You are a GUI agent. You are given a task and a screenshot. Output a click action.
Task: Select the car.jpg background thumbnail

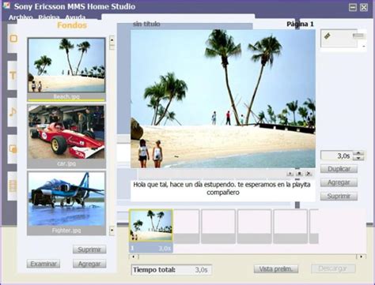point(66,136)
